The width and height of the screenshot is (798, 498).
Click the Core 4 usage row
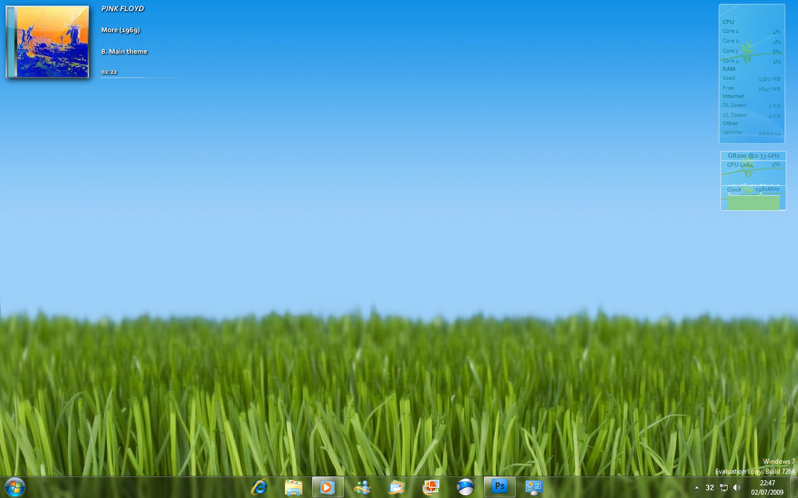pos(751,61)
